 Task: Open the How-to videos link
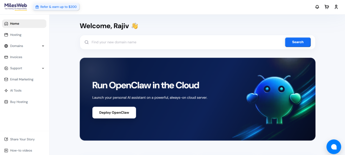(x=21, y=150)
